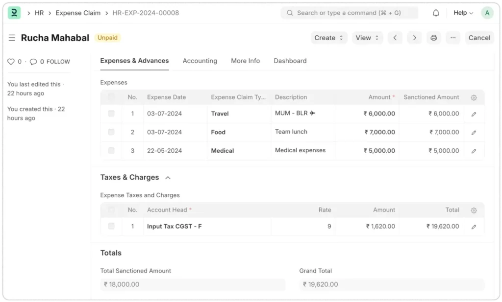Click the print icon in toolbar

point(433,38)
